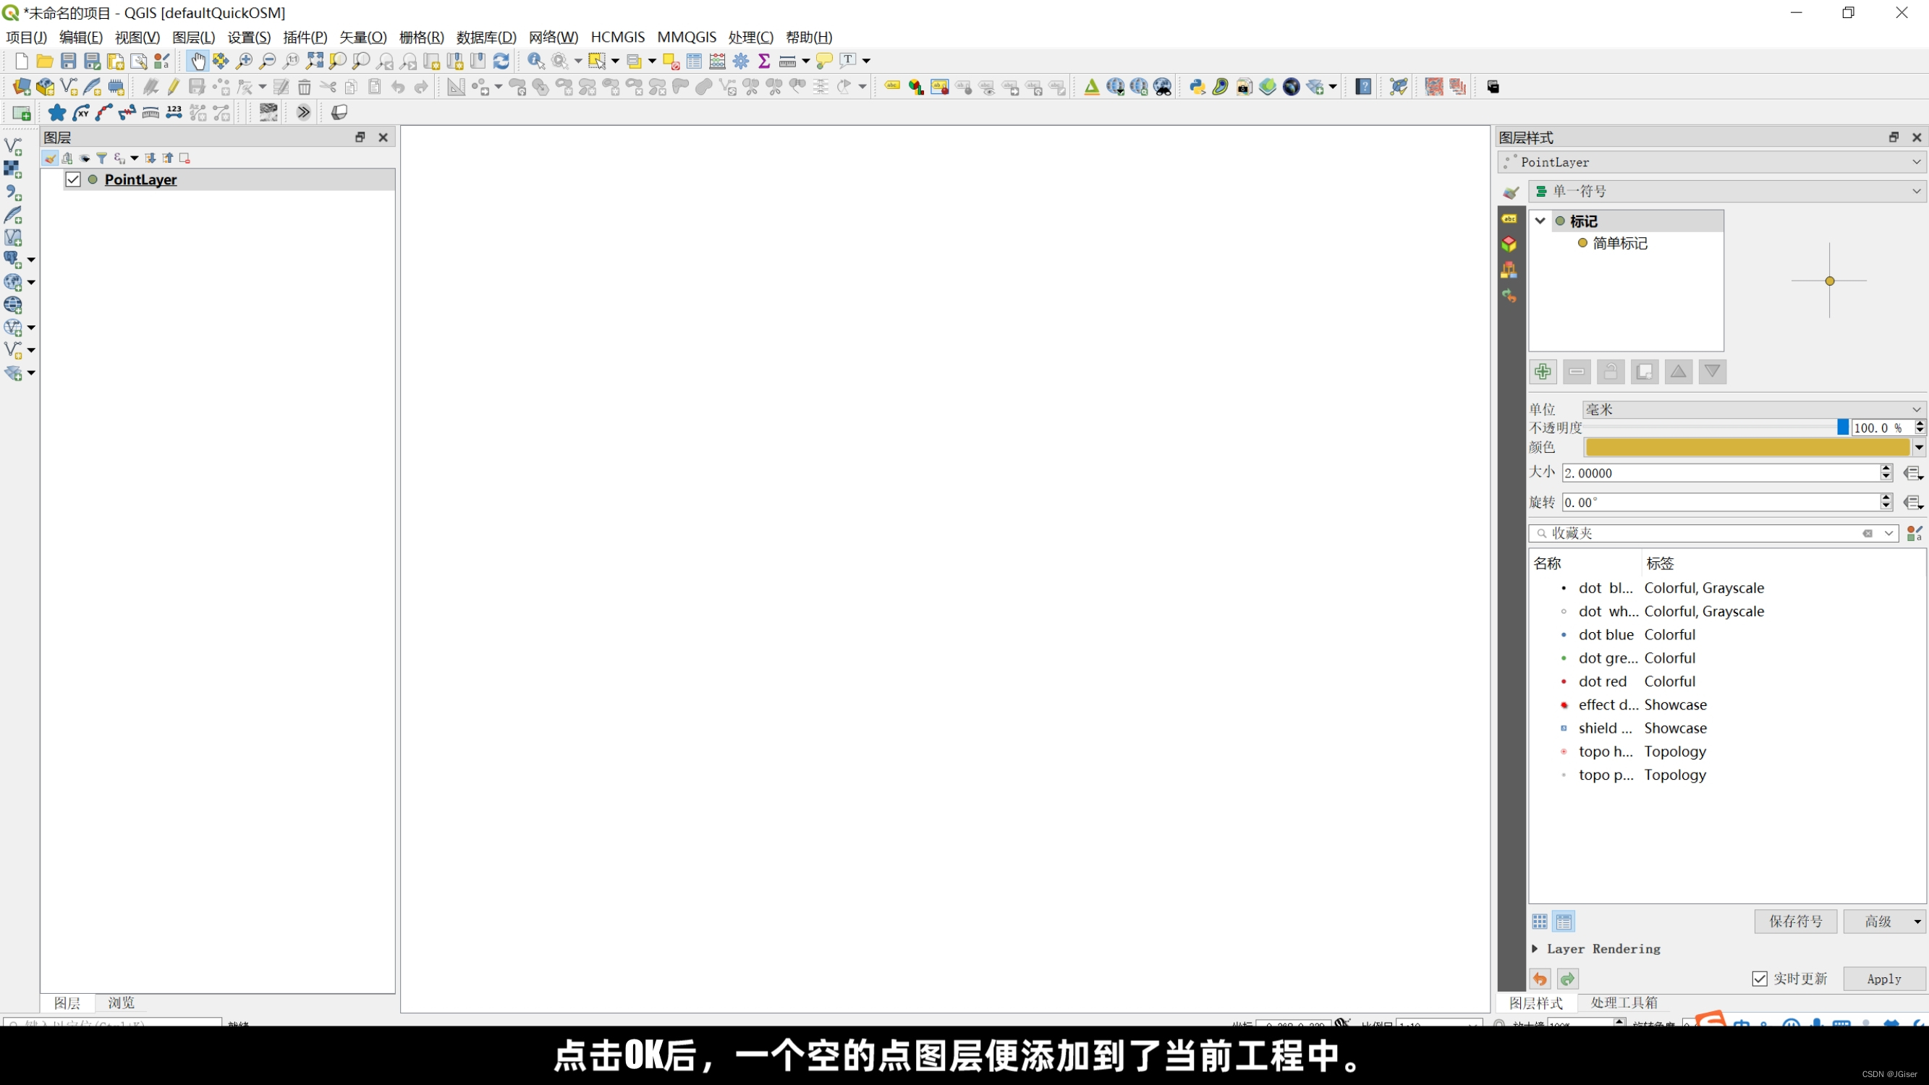The width and height of the screenshot is (1929, 1085).
Task: Expand the Layer Rendering section
Action: coord(1535,949)
